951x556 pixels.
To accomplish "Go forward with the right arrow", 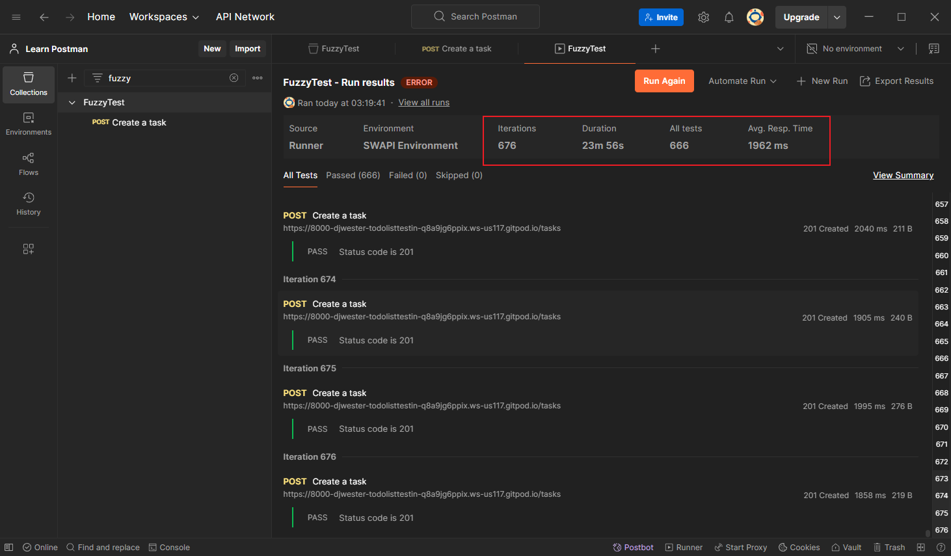I will point(70,17).
